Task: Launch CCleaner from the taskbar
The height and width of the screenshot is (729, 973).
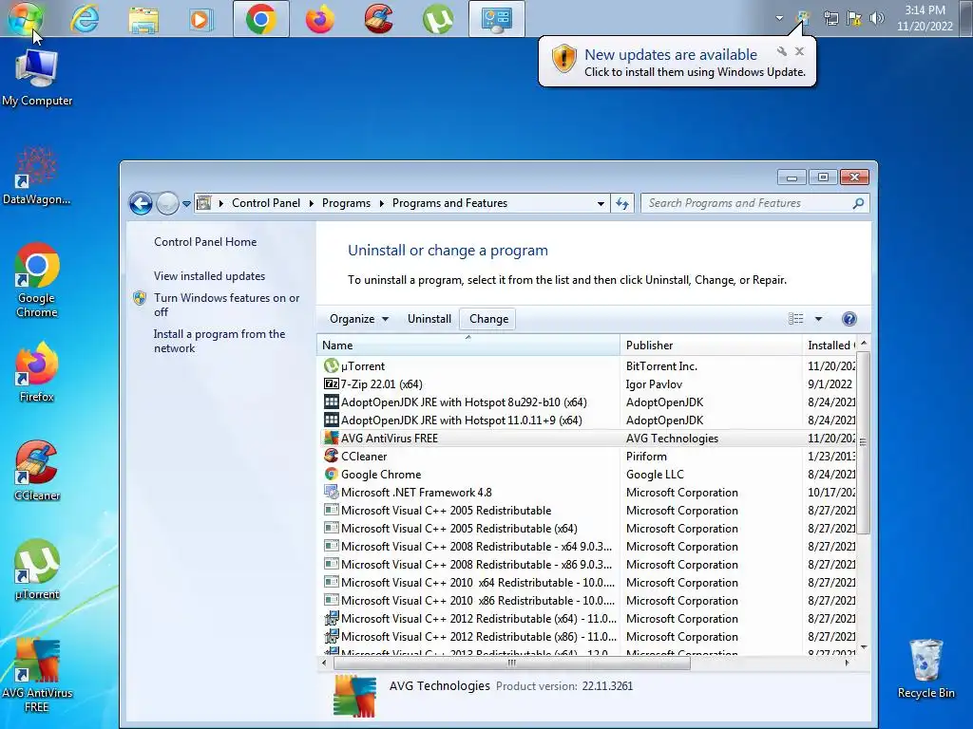Action: point(378,19)
